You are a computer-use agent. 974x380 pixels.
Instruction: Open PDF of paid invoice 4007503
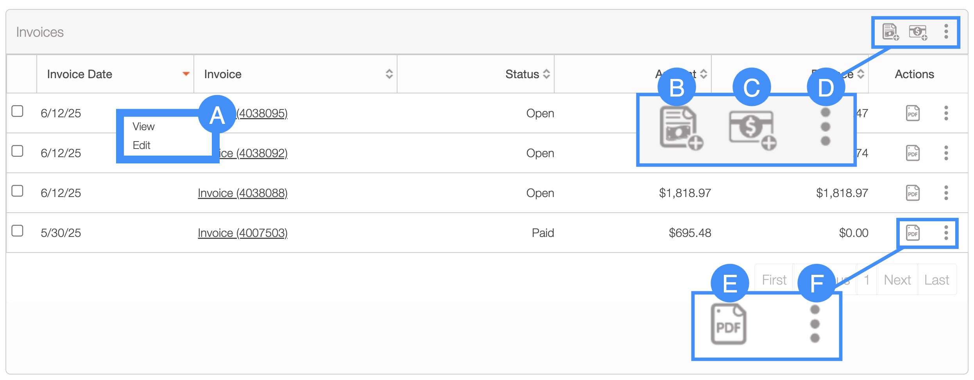point(913,233)
